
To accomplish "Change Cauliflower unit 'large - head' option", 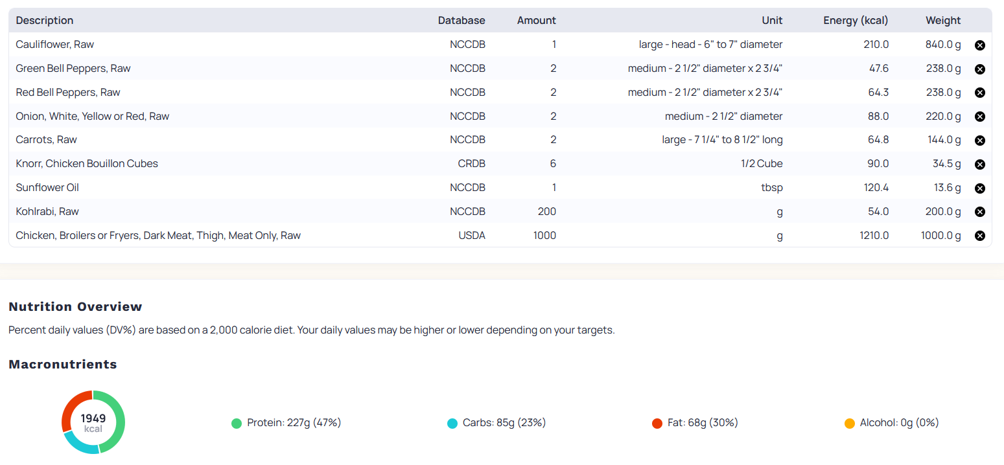I will (710, 45).
